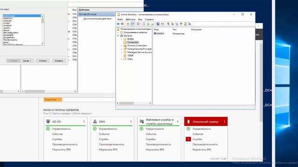Click the Refresh toolbar icon
The width and height of the screenshot is (298, 167).
click(x=148, y=24)
